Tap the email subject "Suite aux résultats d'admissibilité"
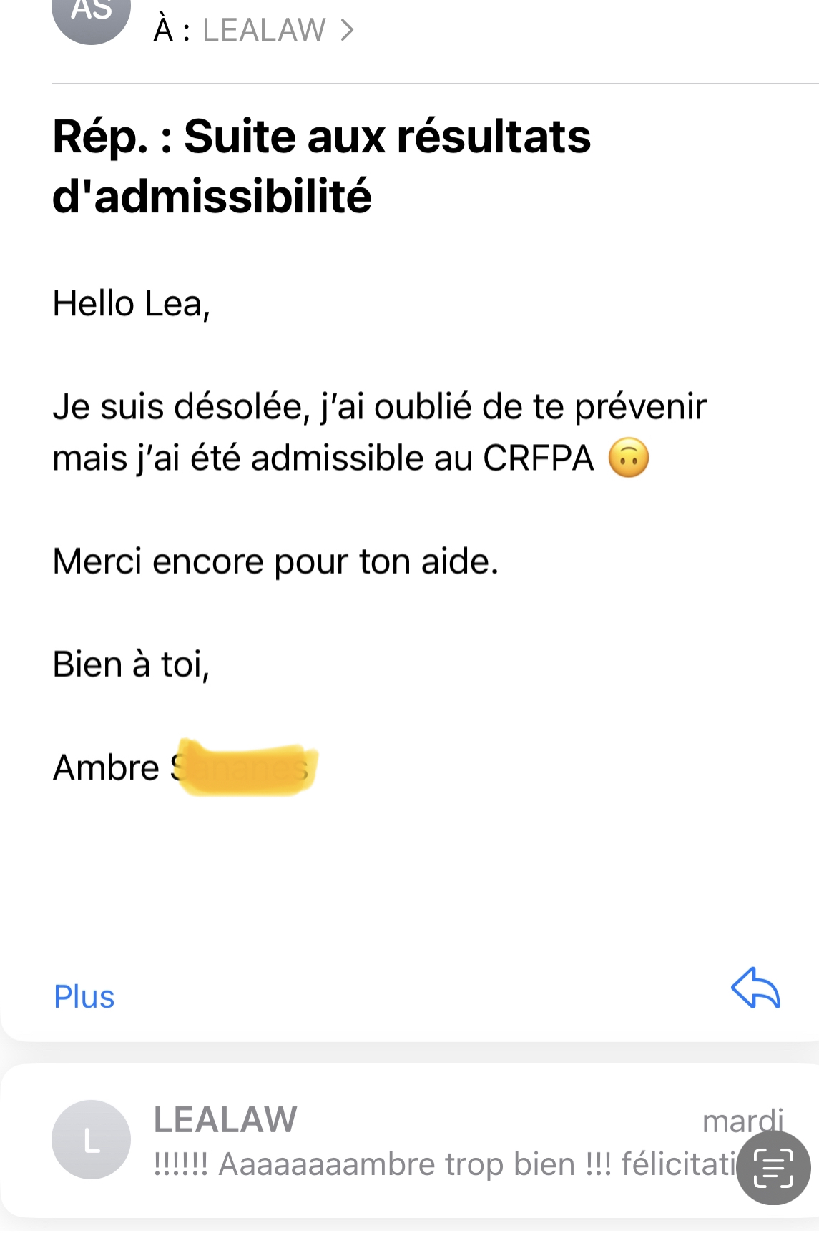 (322, 166)
